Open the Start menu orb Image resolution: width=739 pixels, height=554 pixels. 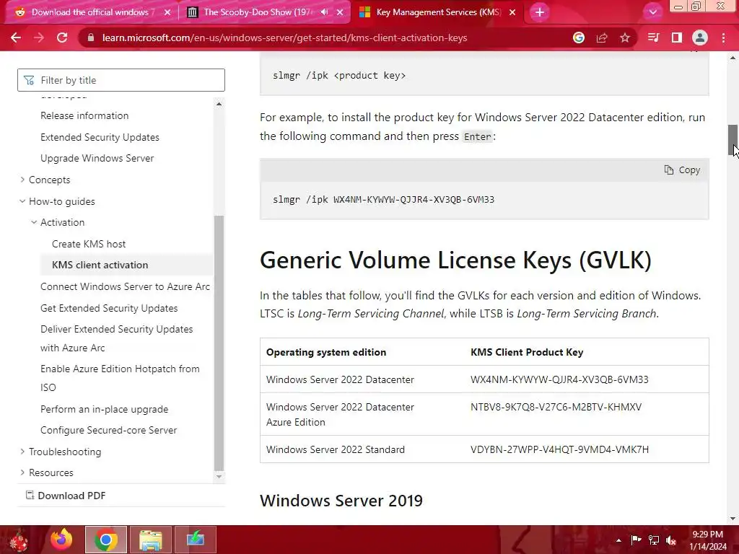point(18,540)
